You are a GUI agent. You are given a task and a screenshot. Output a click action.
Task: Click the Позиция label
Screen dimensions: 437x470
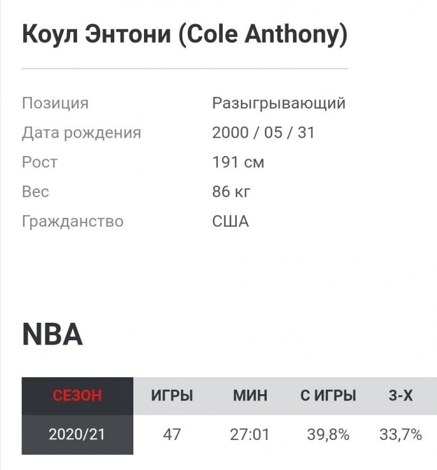(x=55, y=103)
